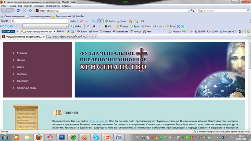Click the magnifier in the Yandex search box

[x=247, y=11]
